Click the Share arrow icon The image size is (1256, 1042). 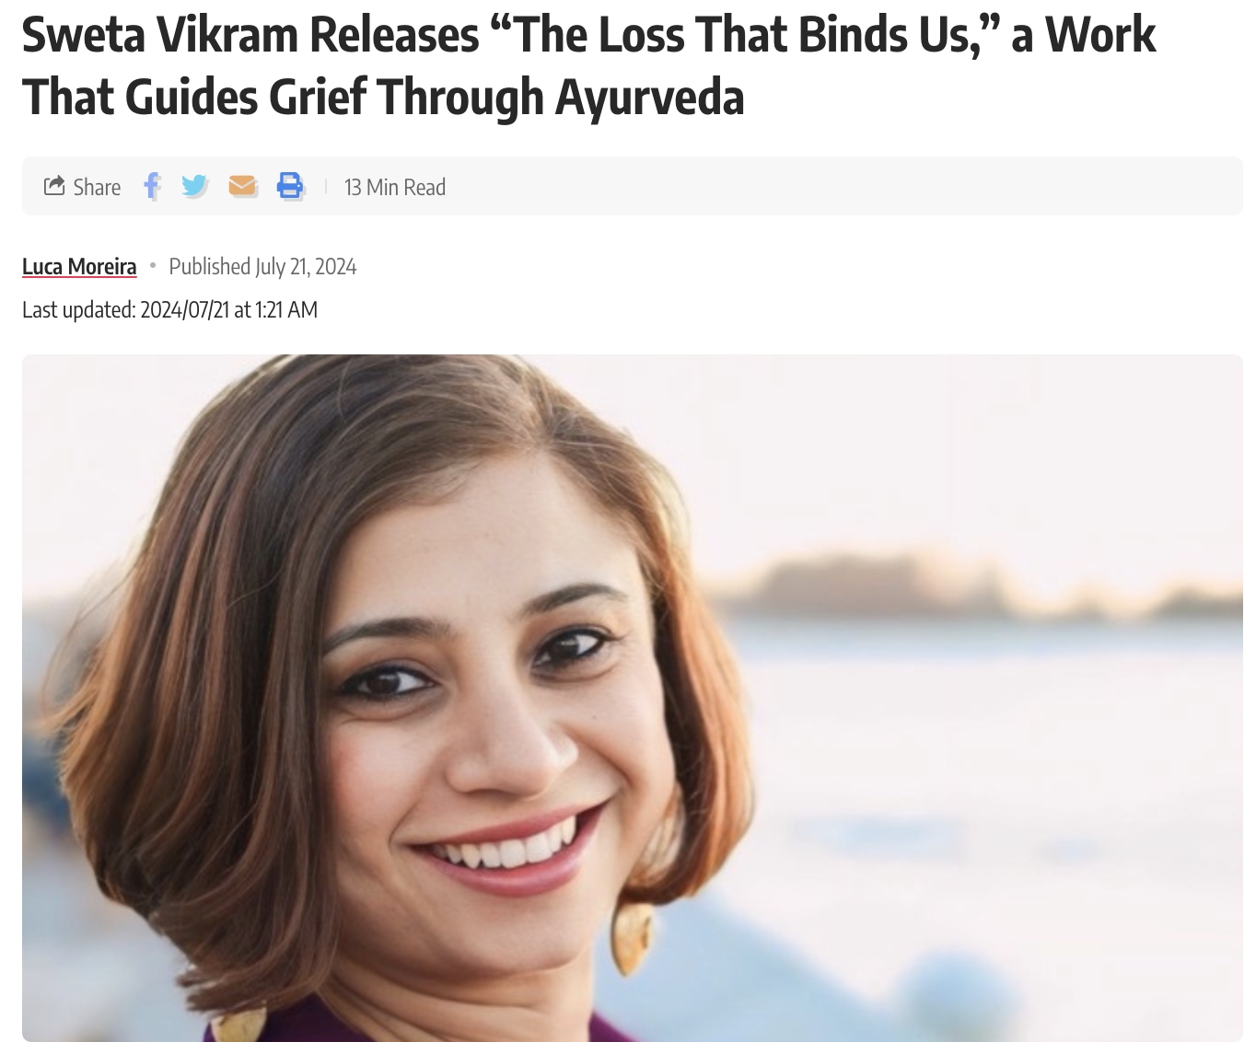click(54, 186)
